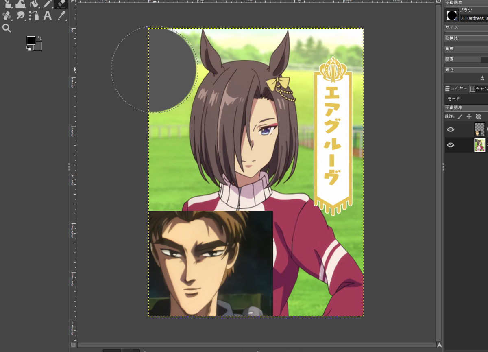Adjust the 間隔 spacing slider

[466, 59]
